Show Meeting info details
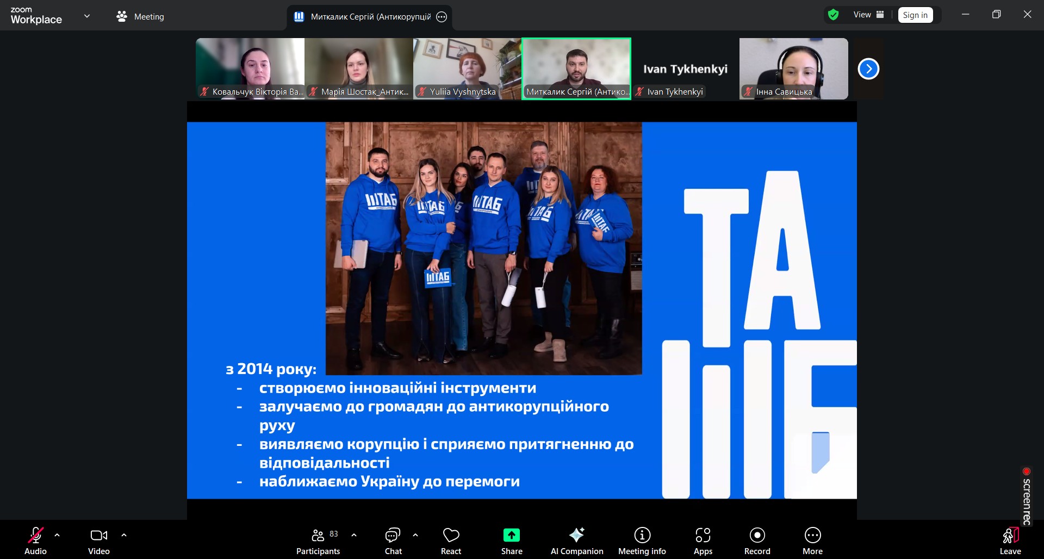1044x559 pixels. point(642,541)
